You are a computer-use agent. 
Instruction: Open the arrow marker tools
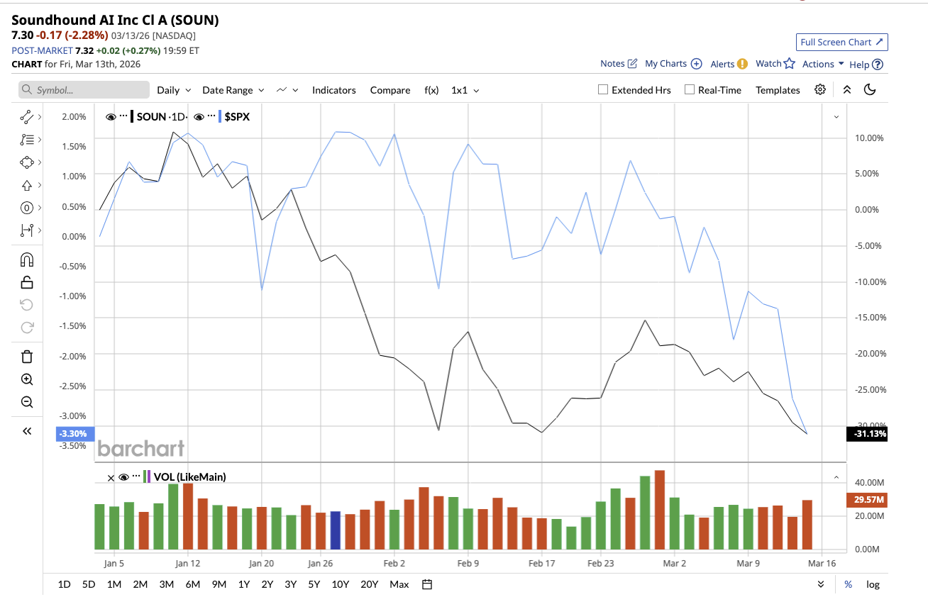click(27, 185)
